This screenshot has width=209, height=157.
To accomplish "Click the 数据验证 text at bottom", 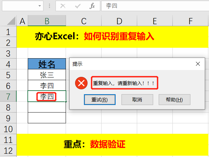I will (108, 144).
